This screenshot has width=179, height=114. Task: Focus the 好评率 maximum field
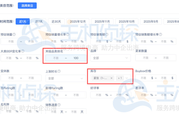(x=119, y=95)
